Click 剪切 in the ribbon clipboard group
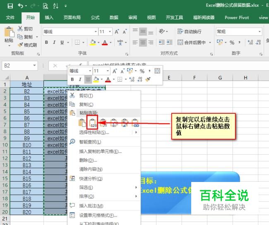 click(x=25, y=29)
